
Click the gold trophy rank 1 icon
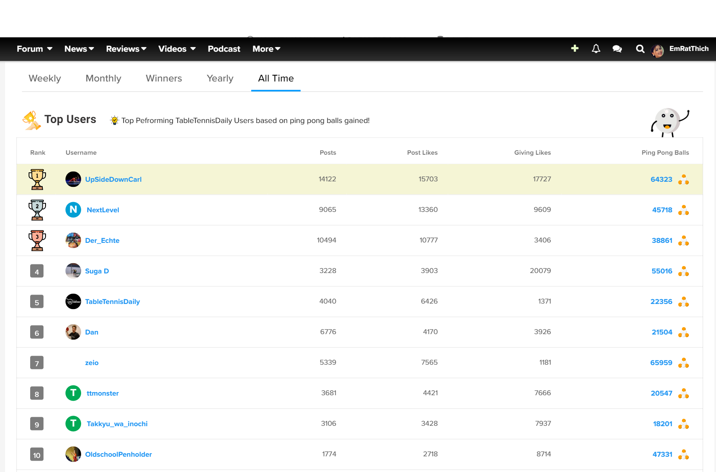click(37, 179)
